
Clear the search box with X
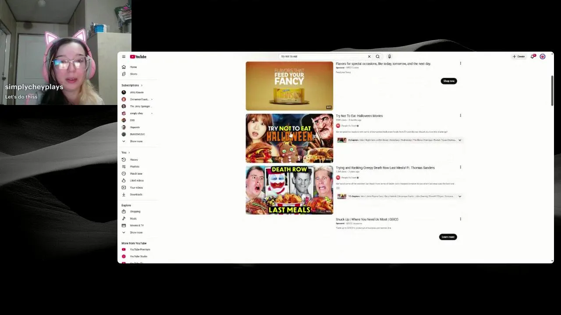click(x=369, y=56)
